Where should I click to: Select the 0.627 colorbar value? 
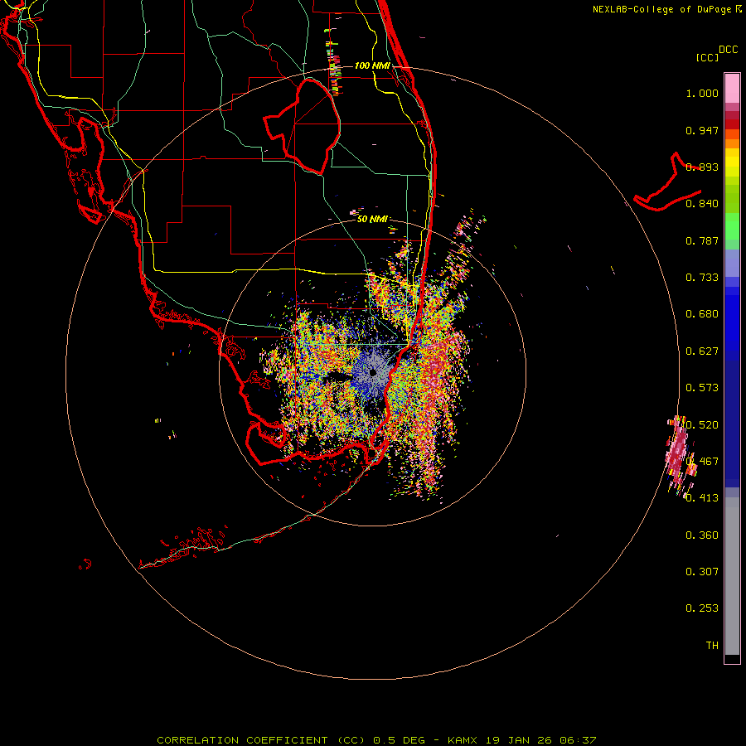tap(702, 351)
